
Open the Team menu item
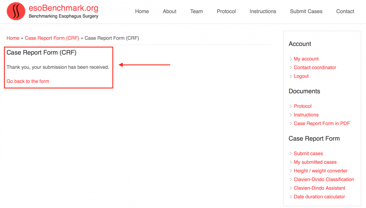(x=196, y=11)
